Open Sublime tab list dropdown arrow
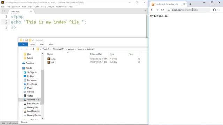 pos(145,11)
